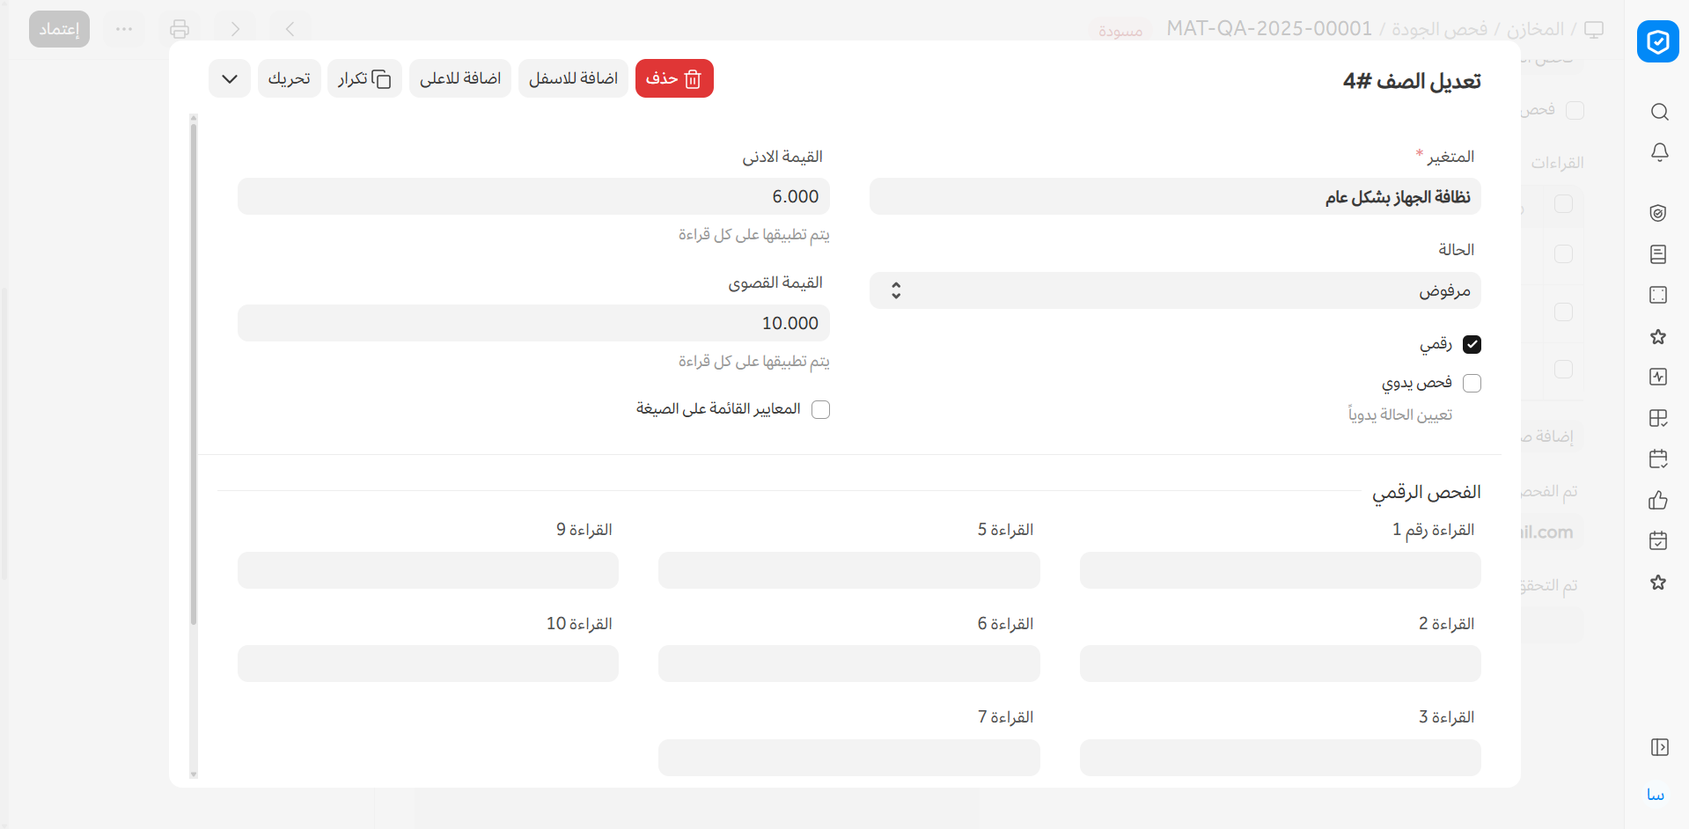This screenshot has height=829, width=1689.
Task: Open the activity pulse icon in sidebar
Action: click(x=1658, y=377)
